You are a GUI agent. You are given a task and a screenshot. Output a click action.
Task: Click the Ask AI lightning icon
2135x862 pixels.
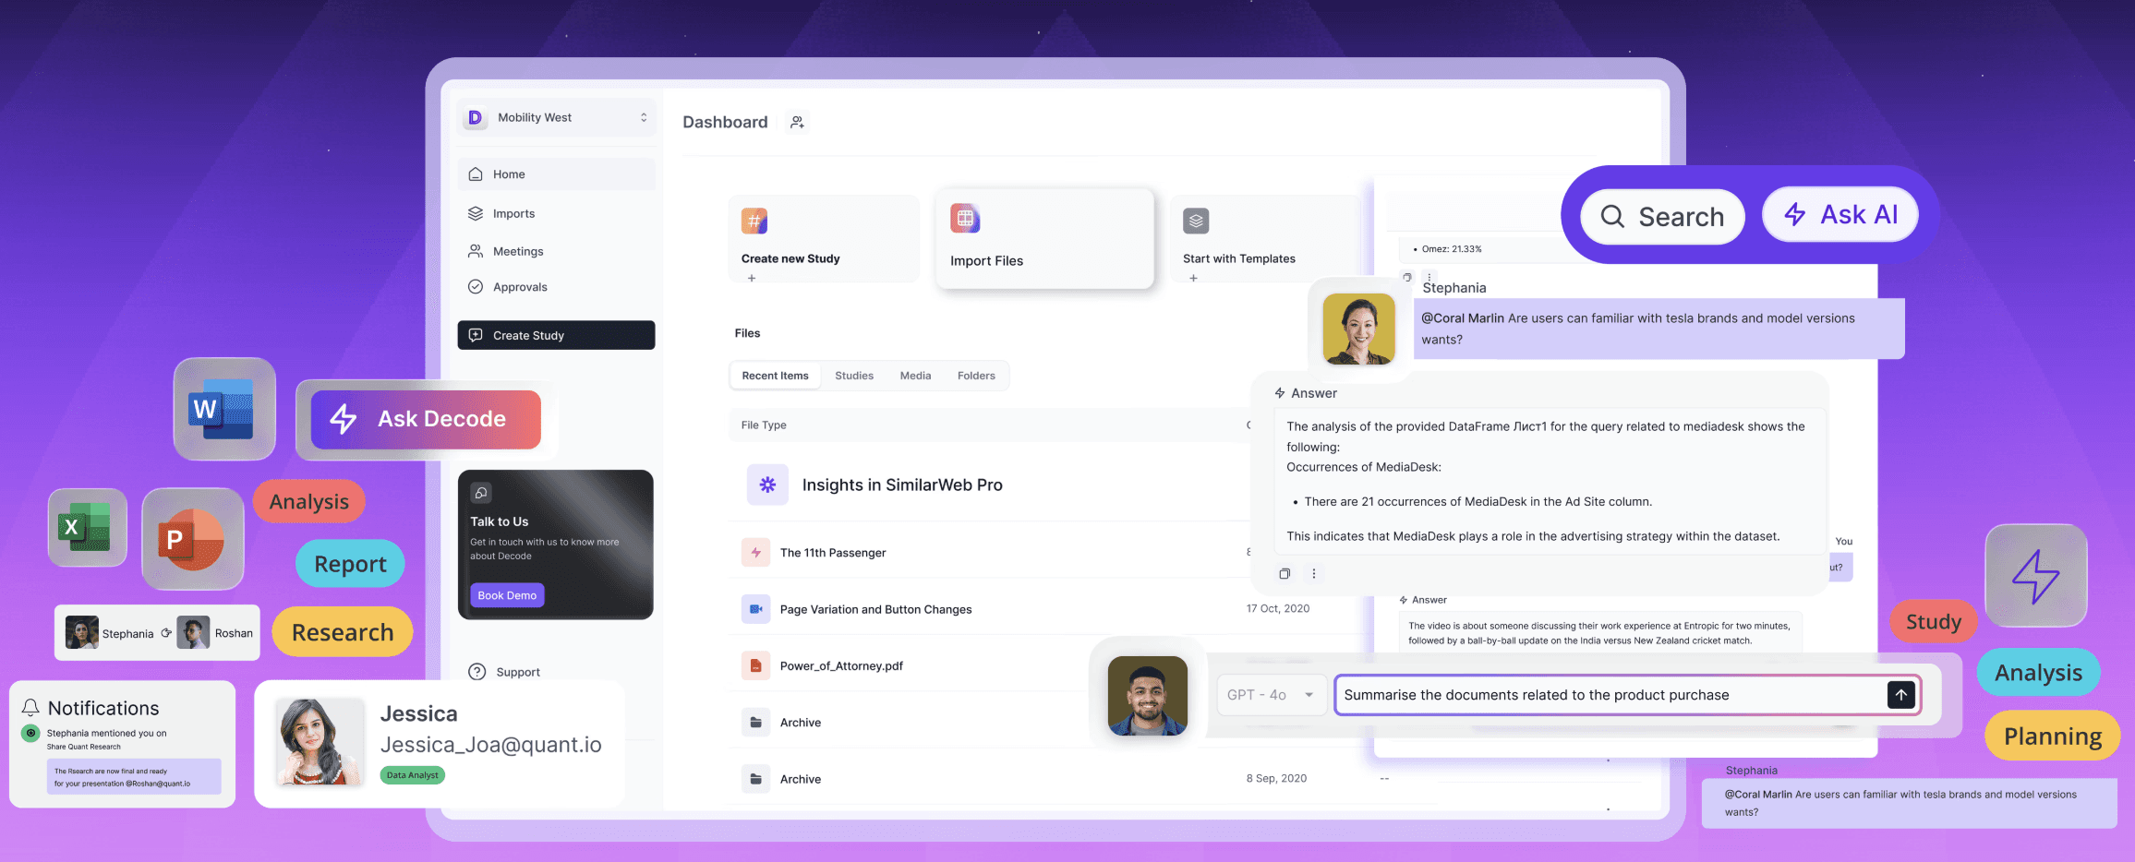[1794, 214]
